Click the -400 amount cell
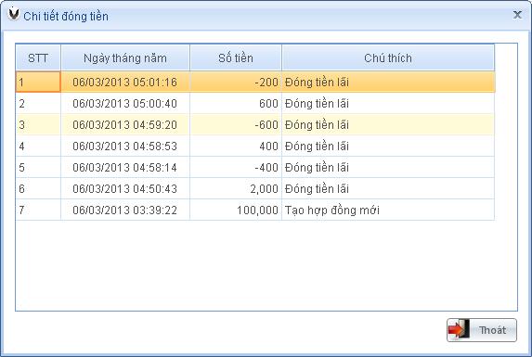Screen dimensions: 532x357 236,167
